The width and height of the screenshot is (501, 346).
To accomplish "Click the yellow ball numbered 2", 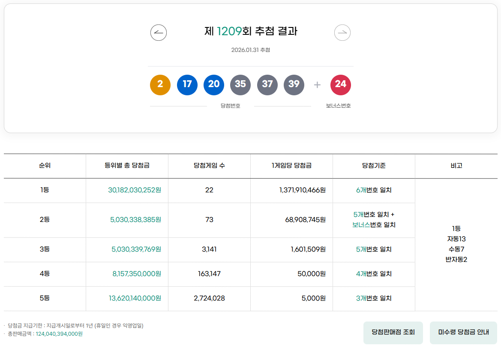I will pyautogui.click(x=160, y=85).
